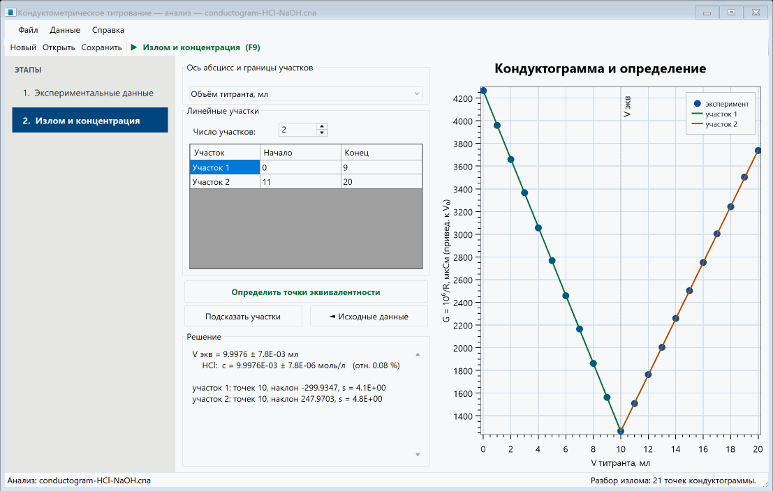Open the Объём титранта, мл dropdown
This screenshot has height=491, width=773.
click(x=306, y=93)
